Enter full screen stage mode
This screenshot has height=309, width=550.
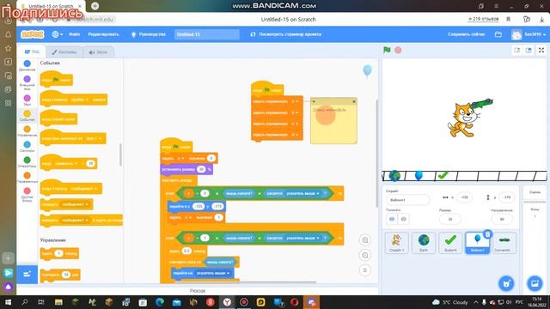tap(541, 50)
